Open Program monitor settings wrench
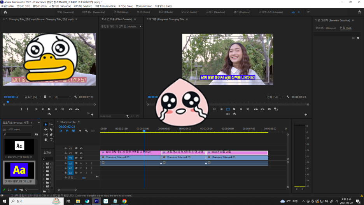 [x=288, y=97]
